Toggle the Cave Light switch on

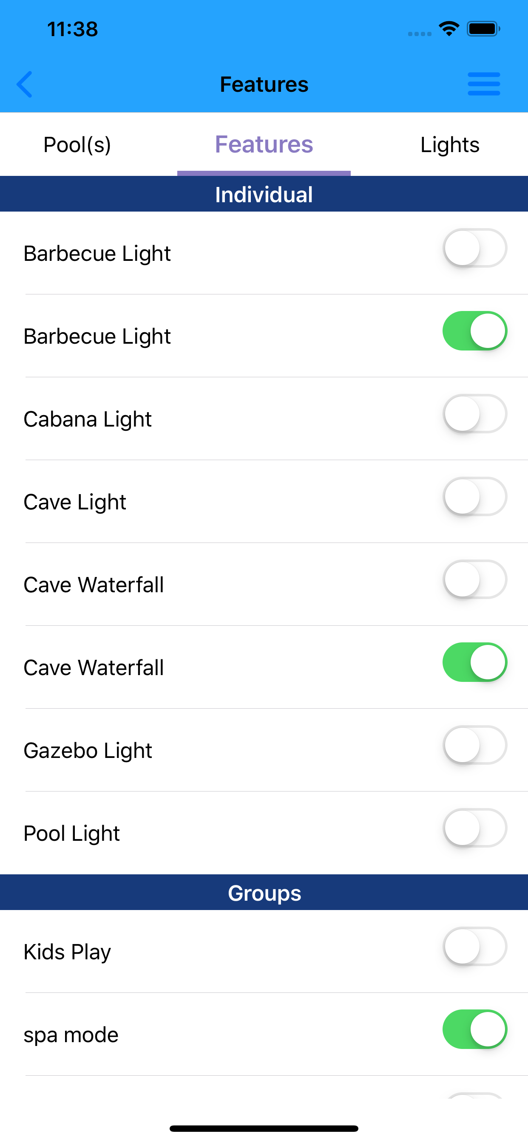(x=475, y=497)
